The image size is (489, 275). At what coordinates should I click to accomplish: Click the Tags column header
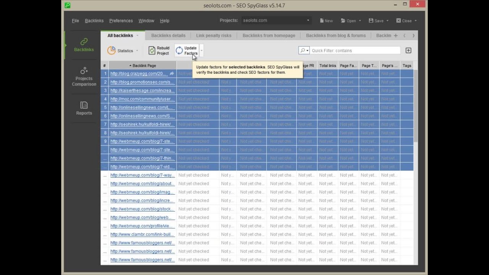tap(407, 66)
